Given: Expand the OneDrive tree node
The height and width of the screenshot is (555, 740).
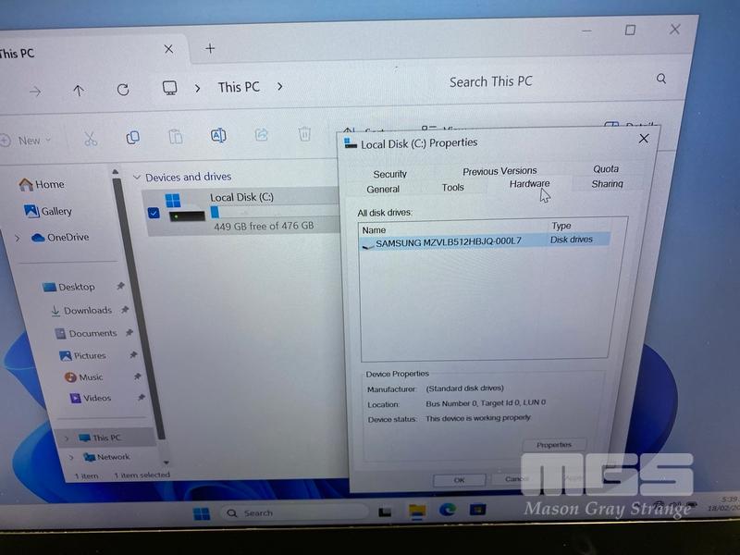Looking at the screenshot, I should tap(18, 239).
